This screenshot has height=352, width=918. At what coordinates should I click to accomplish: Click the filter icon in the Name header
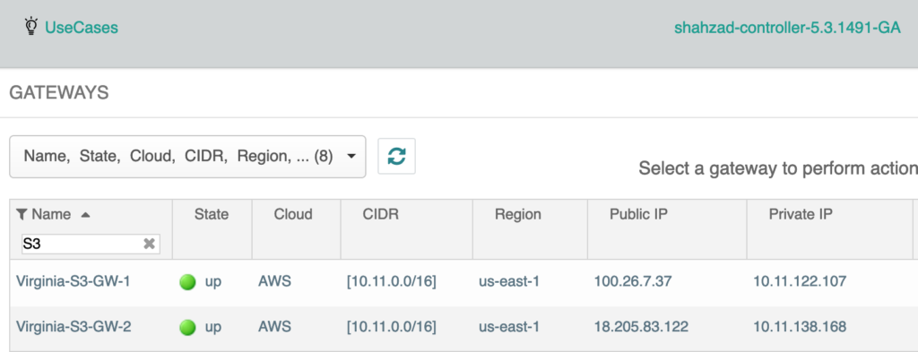pos(22,215)
